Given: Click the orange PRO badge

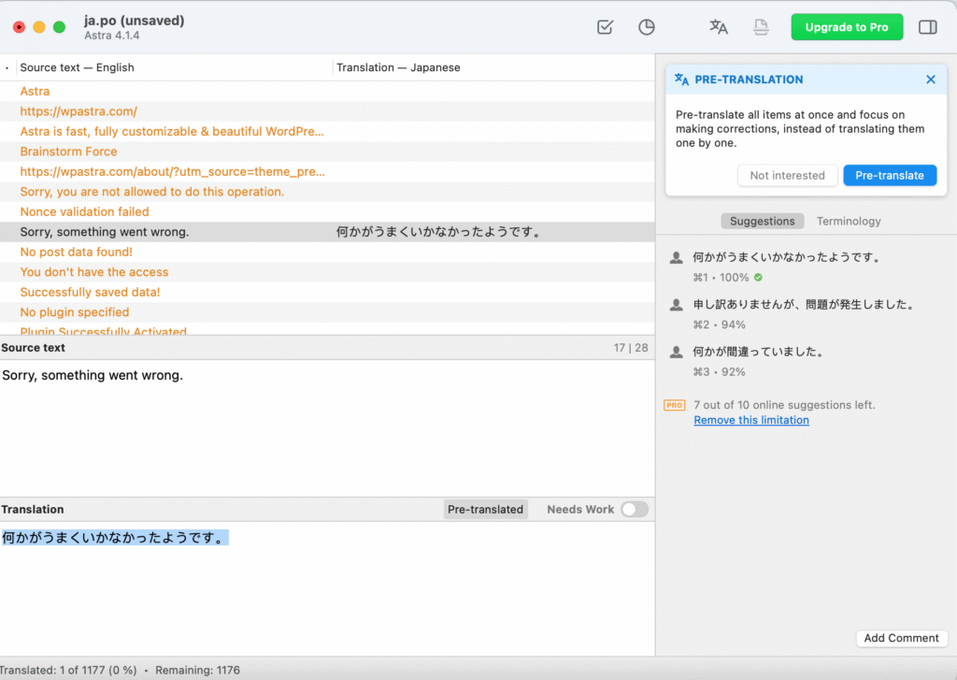Looking at the screenshot, I should point(674,405).
